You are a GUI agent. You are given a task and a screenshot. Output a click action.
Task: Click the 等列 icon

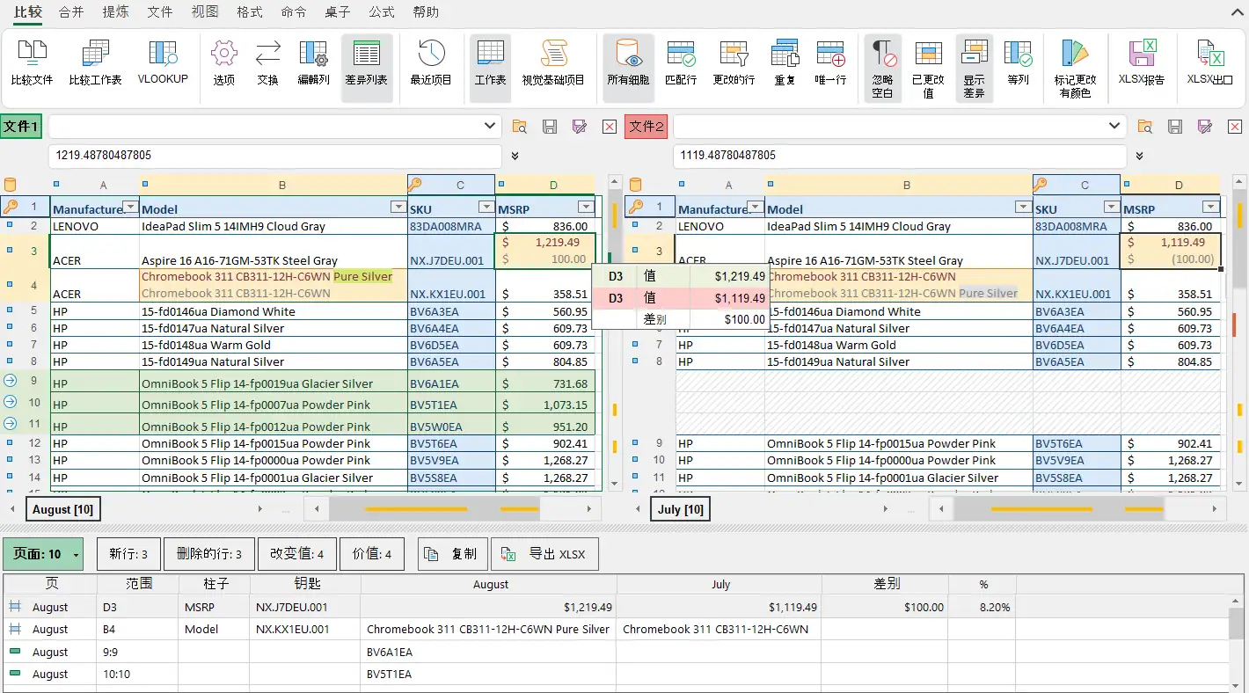click(1019, 62)
